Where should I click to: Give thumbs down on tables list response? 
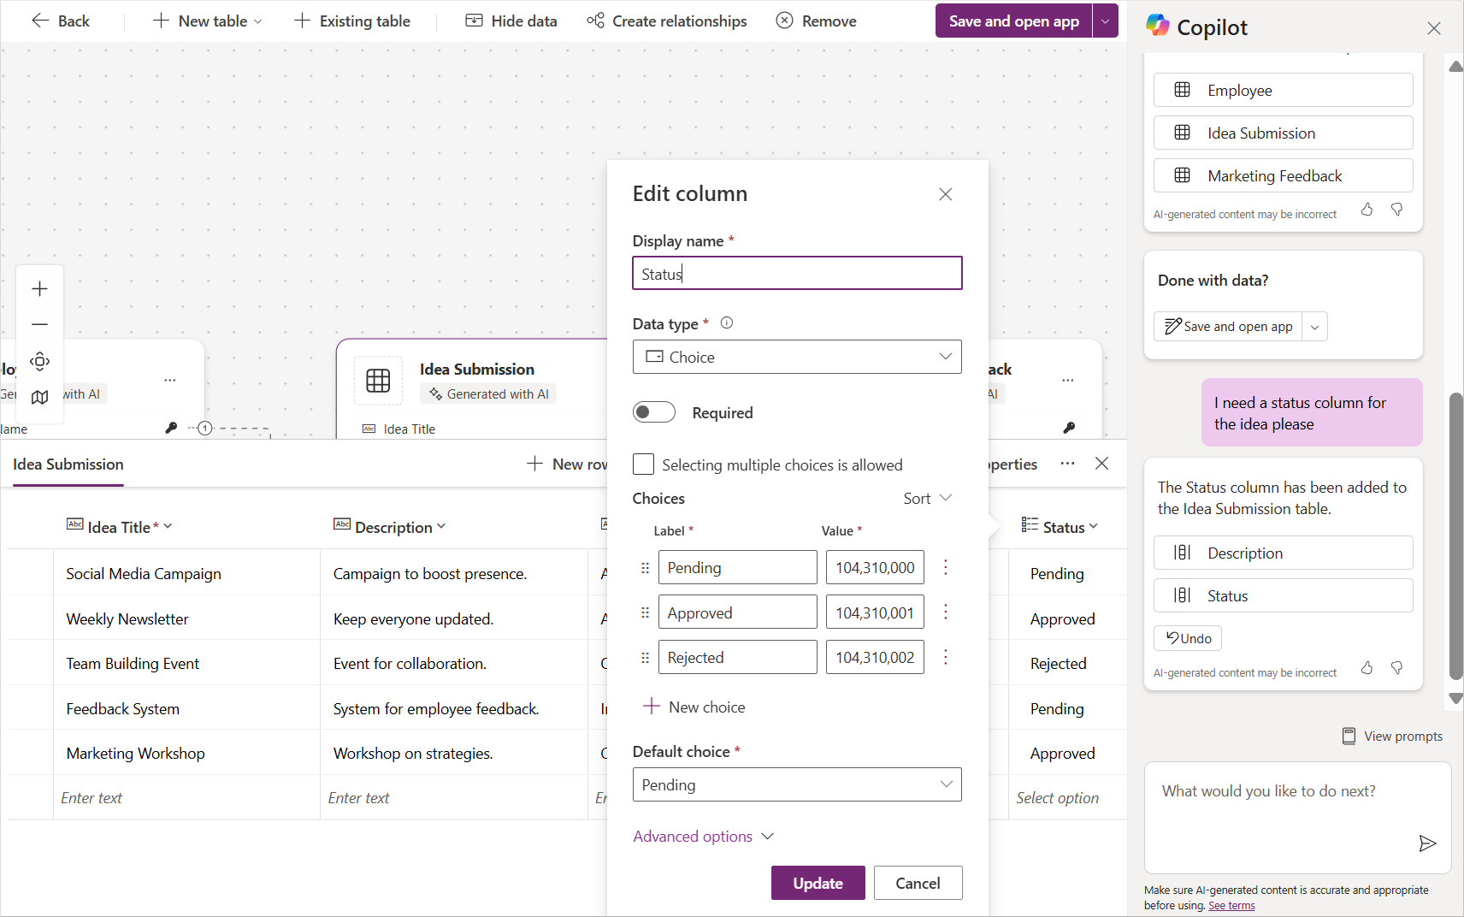point(1396,210)
